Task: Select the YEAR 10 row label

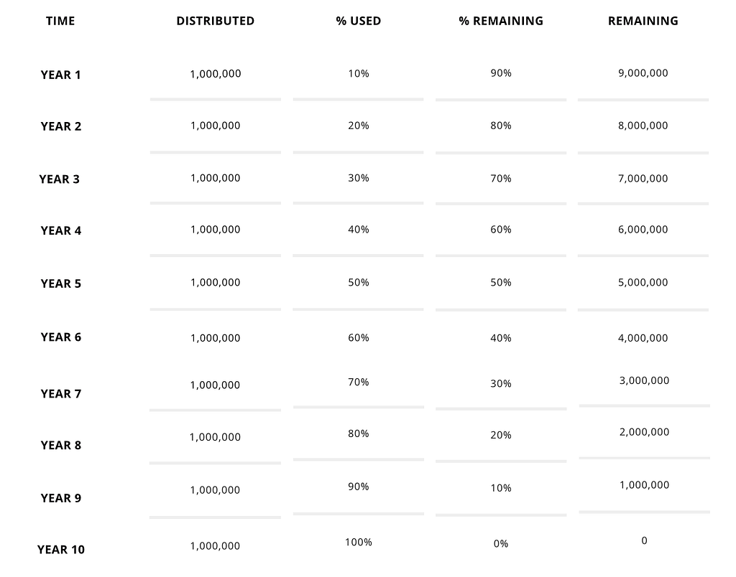Action: pos(60,550)
